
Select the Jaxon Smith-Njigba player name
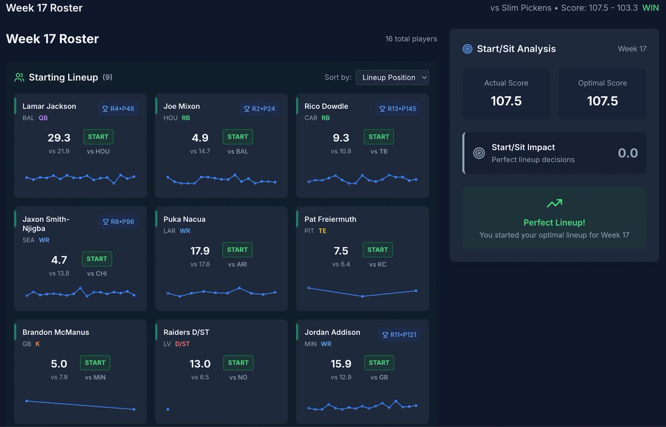[46, 224]
